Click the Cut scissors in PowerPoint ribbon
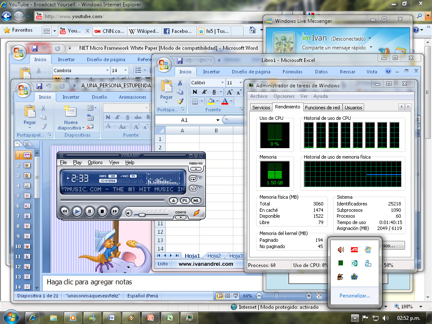This screenshot has width=432, height=324. click(43, 108)
